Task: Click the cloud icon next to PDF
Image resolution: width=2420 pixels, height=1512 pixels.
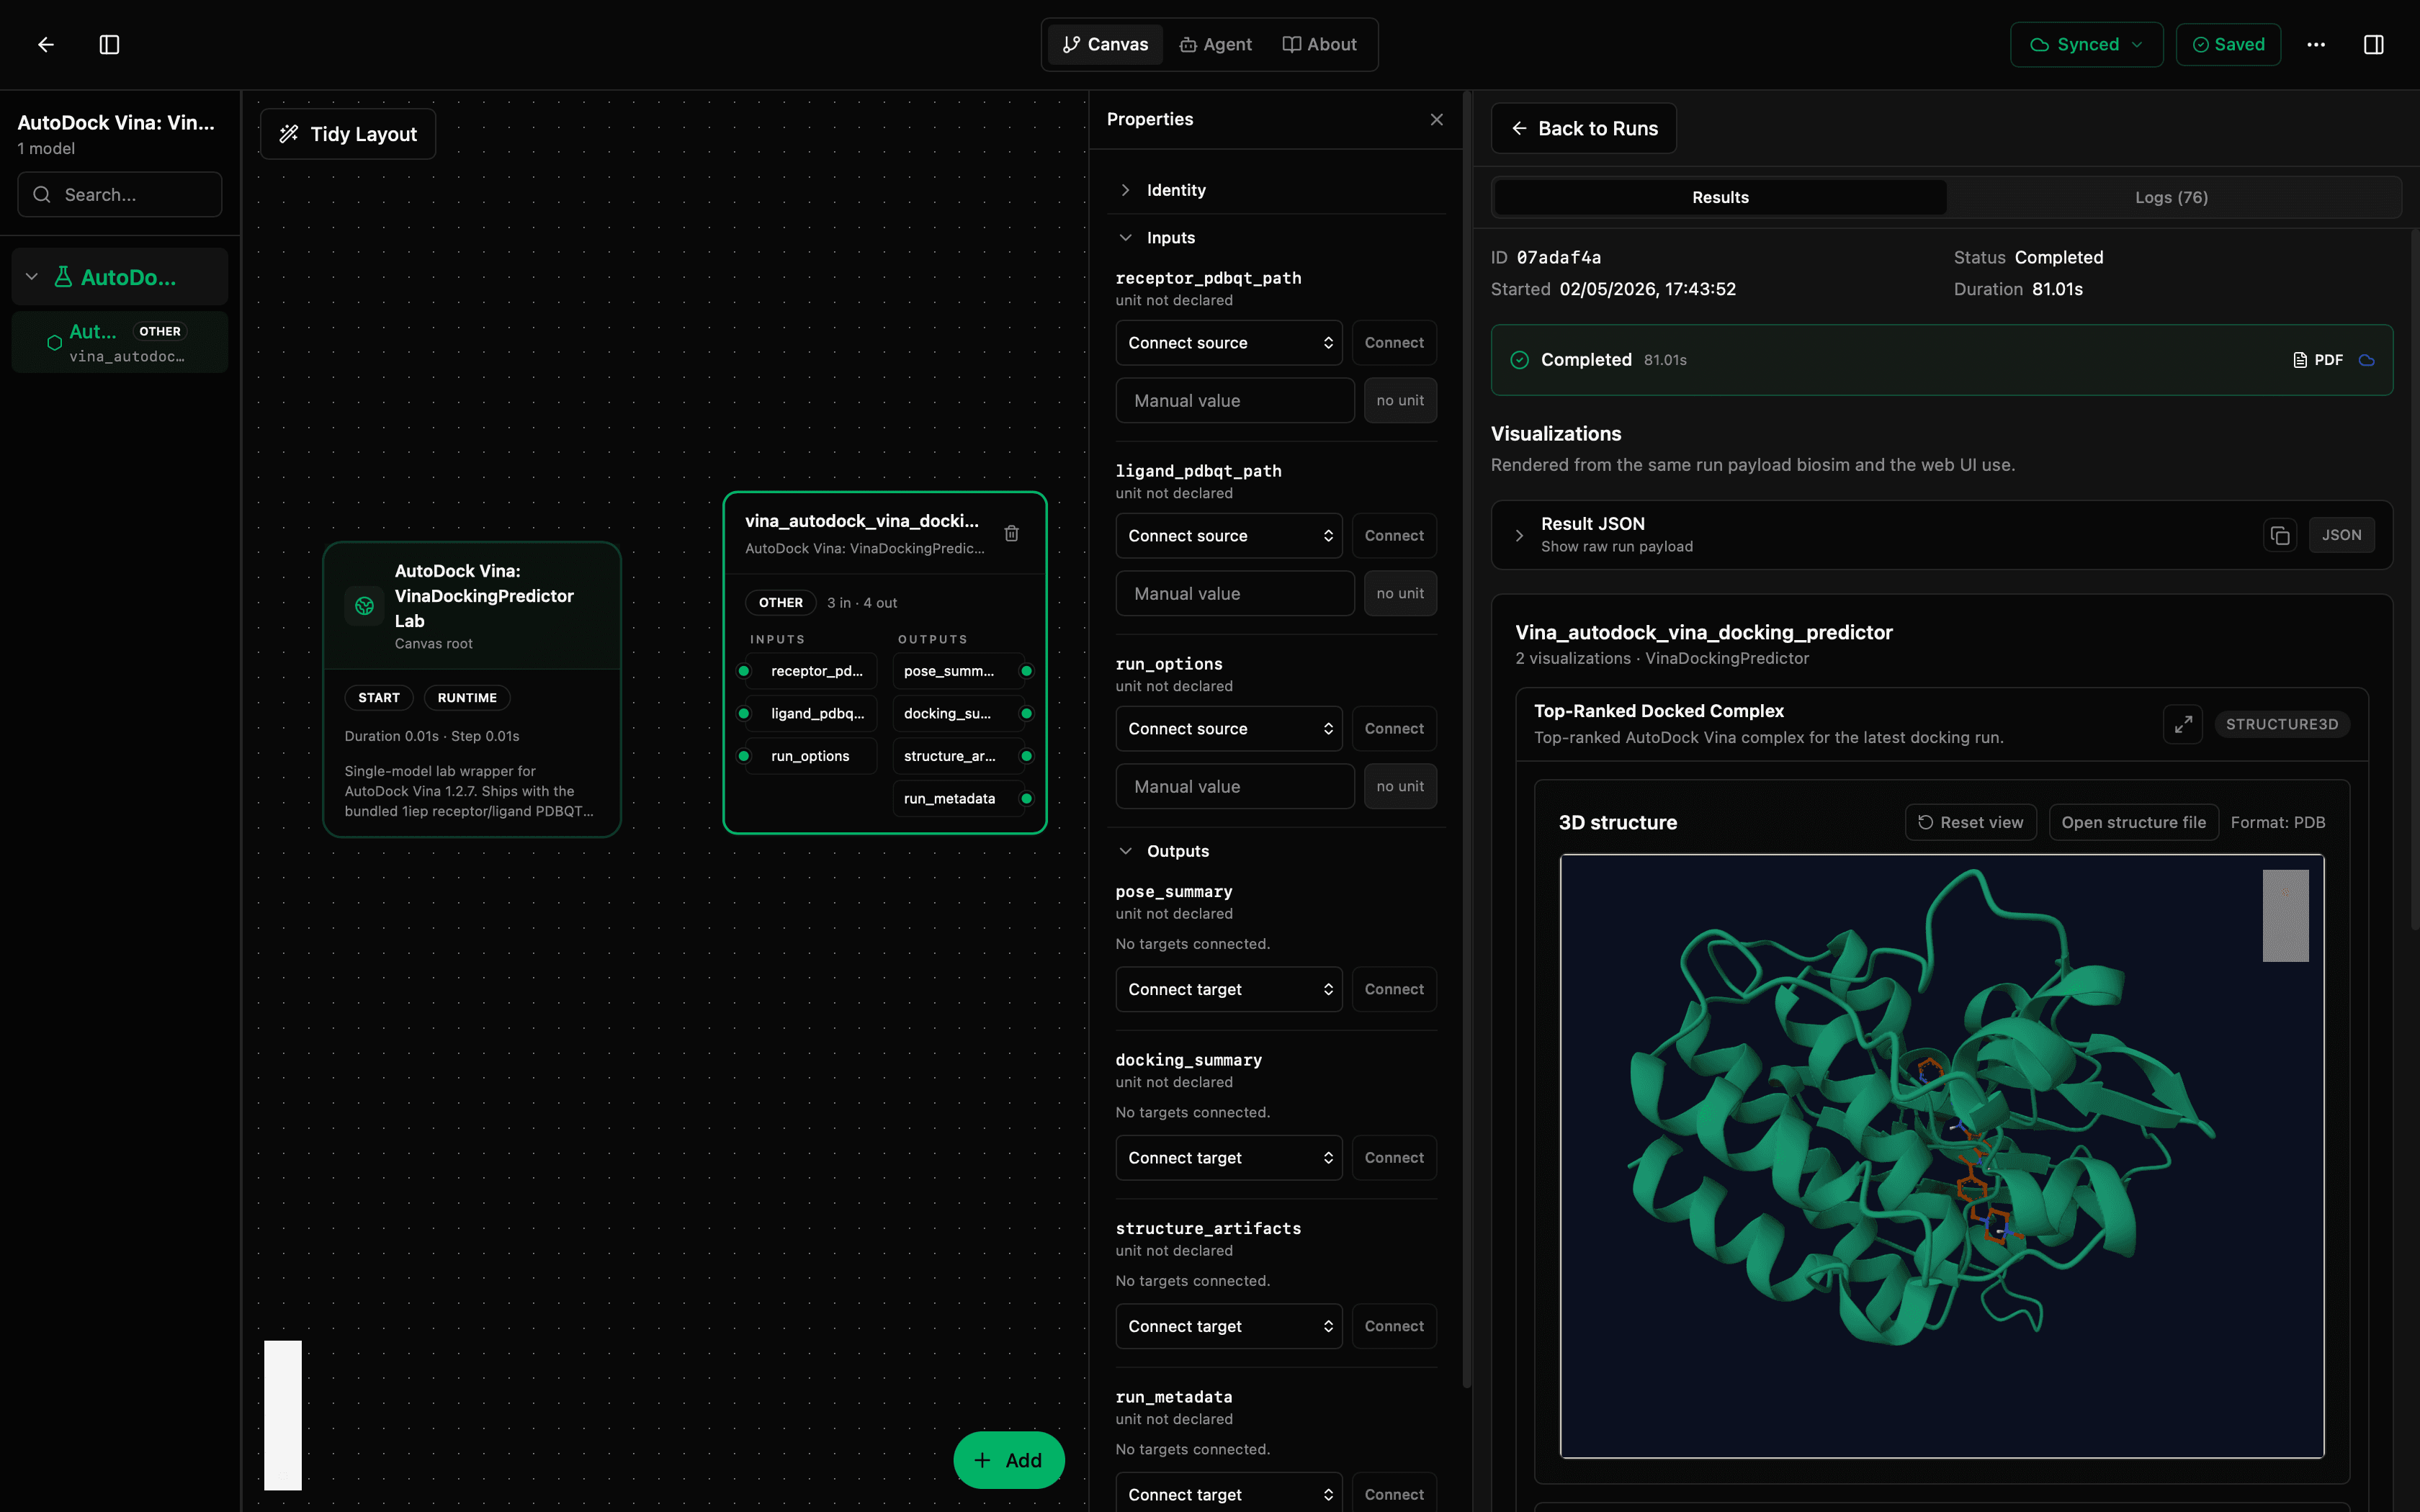Action: [2367, 360]
